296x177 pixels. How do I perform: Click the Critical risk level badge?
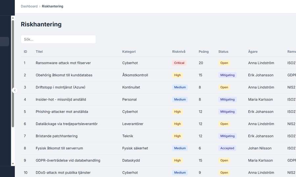[x=179, y=63]
